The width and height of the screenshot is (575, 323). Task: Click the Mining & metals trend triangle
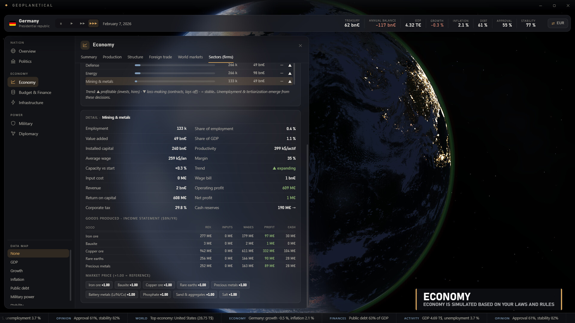coord(290,81)
